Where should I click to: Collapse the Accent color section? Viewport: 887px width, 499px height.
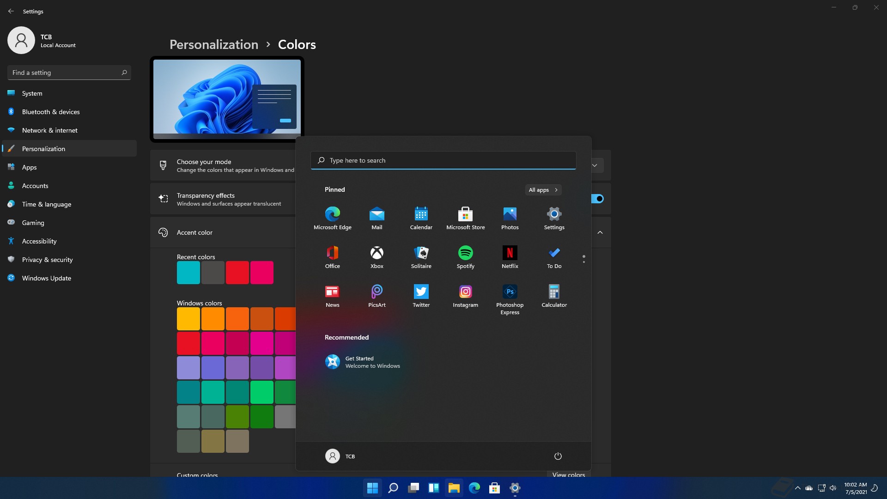click(600, 232)
